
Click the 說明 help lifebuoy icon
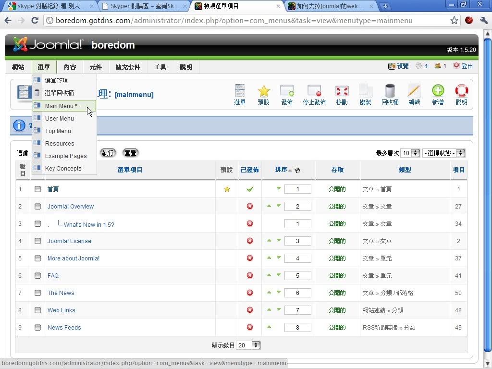pyautogui.click(x=461, y=95)
